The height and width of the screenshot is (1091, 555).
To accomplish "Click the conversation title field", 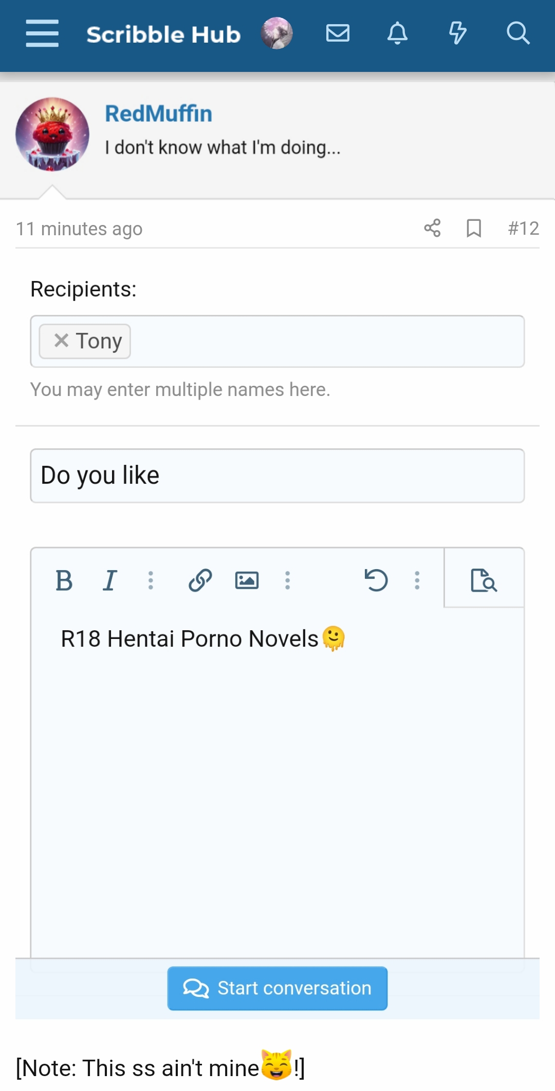I will point(277,476).
